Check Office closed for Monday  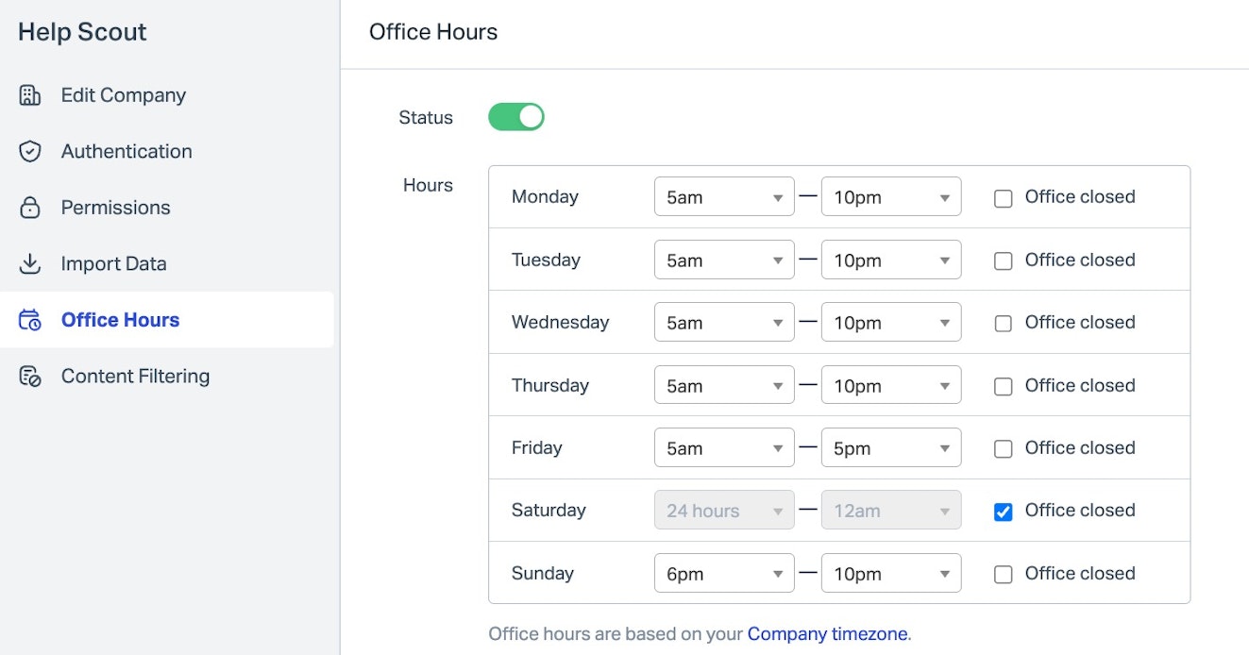(x=1004, y=198)
